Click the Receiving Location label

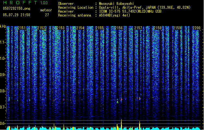[x=76, y=7]
